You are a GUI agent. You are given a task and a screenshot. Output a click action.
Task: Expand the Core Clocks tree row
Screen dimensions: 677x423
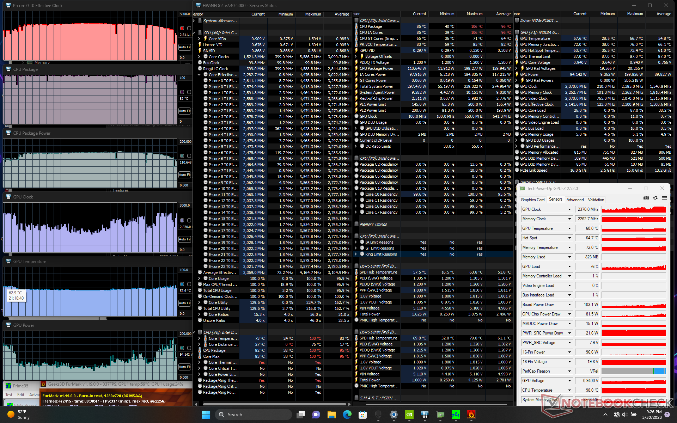tap(199, 57)
